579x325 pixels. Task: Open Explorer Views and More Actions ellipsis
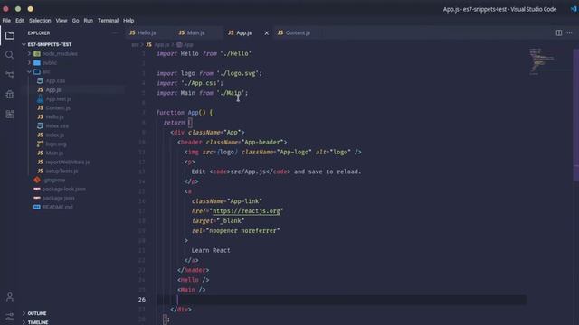115,32
